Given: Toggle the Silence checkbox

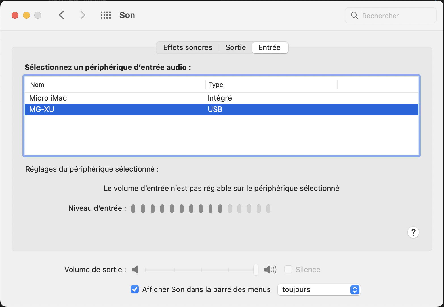Looking at the screenshot, I should 288,269.
